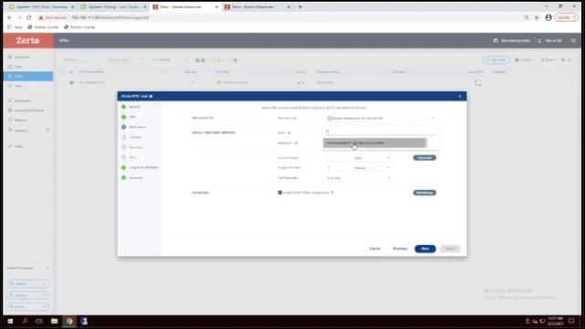Viewport: 585px width, 329px height.
Task: Open File Explorer from the taskbar
Action: coord(55,321)
